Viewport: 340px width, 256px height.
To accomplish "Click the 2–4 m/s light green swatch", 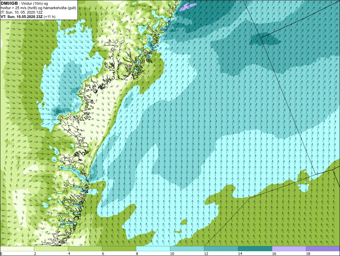I will (51, 249).
